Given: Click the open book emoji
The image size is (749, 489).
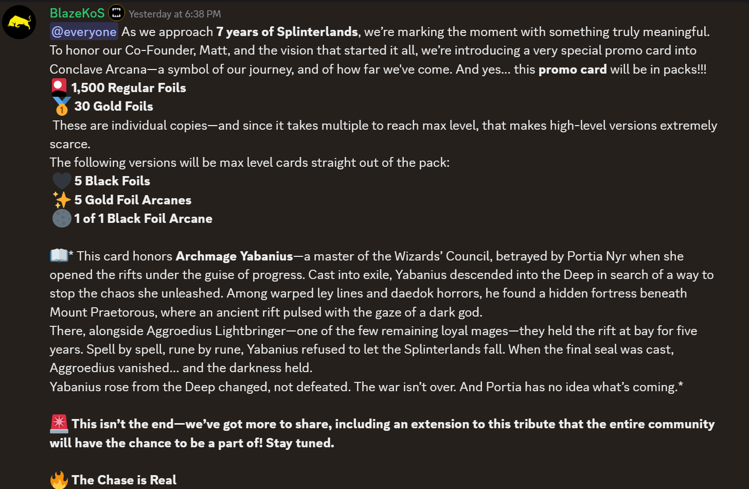Looking at the screenshot, I should (x=59, y=255).
